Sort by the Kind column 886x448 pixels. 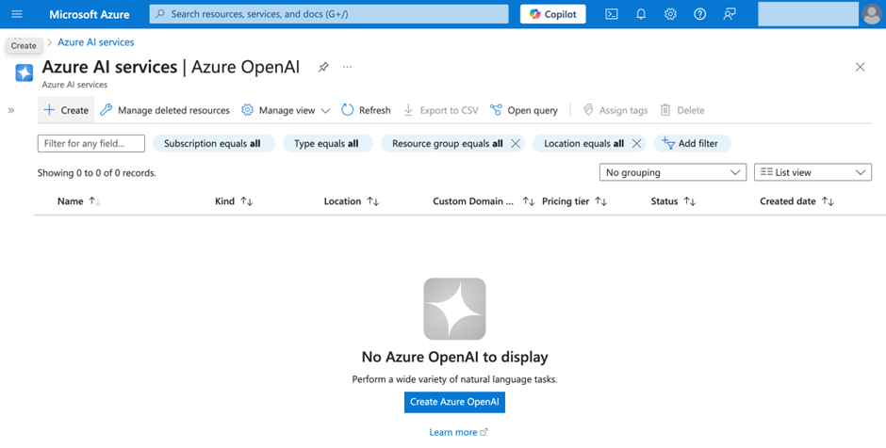(x=234, y=201)
